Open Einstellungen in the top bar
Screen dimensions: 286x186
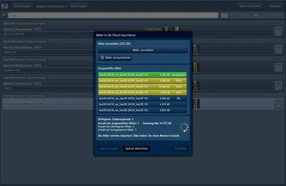point(22,6)
